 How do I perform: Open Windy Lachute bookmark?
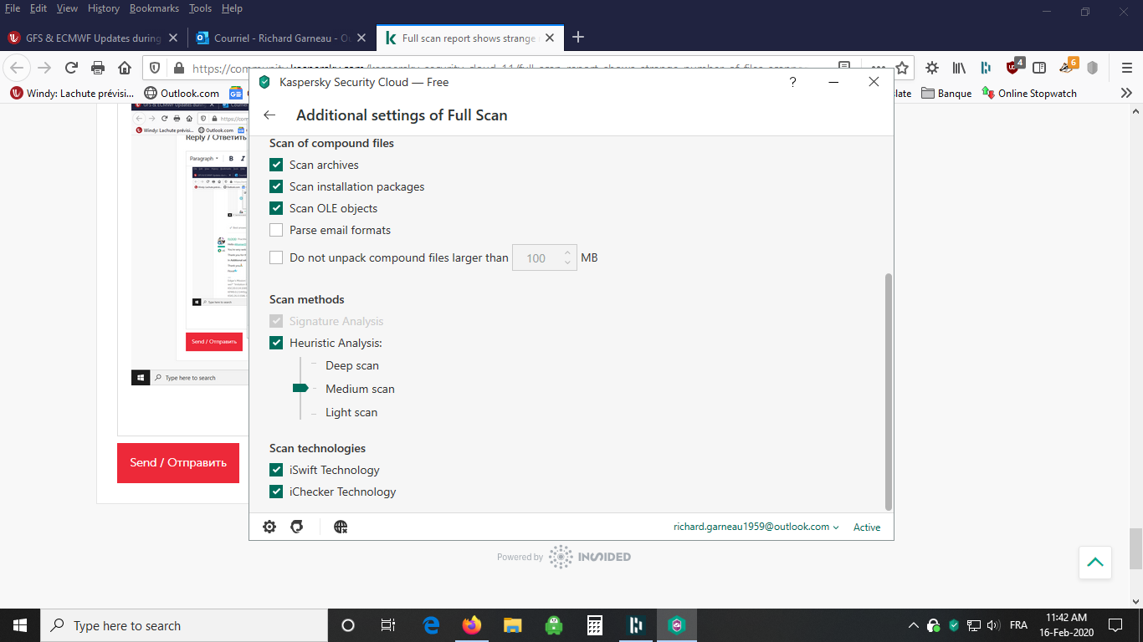coord(72,93)
